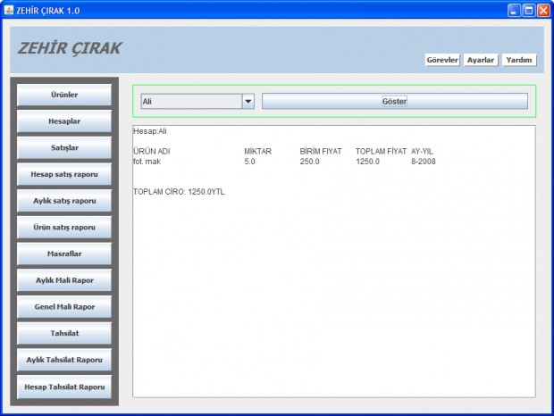Viewport: 554px width, 416px height.
Task: Go to Tahsilat section
Action: point(64,333)
